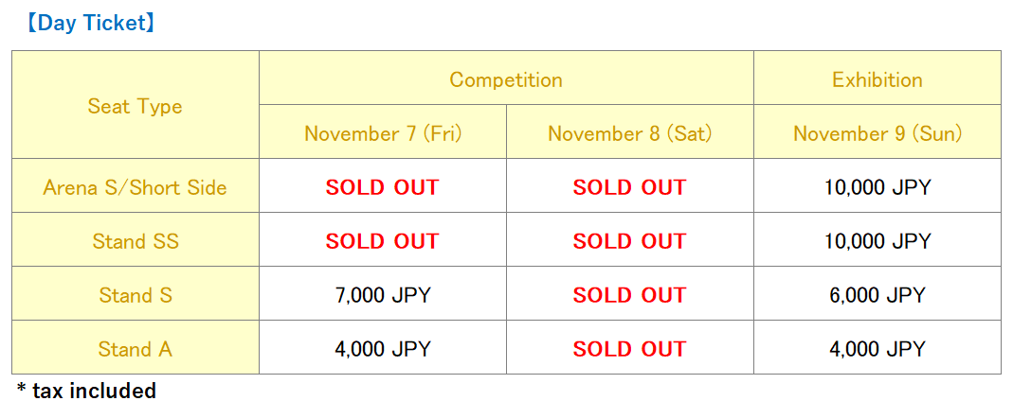Choose Stand SS 10,000 JPY Sunday price
This screenshot has height=401, width=1013.
[877, 241]
